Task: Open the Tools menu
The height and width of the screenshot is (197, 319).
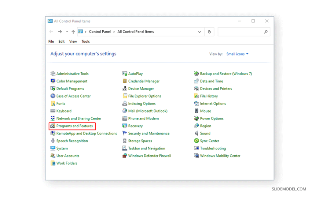Action: 86,41
